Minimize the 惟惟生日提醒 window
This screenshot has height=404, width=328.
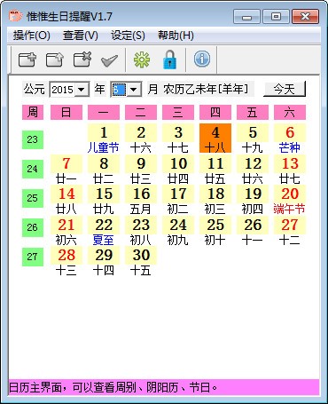(246, 16)
